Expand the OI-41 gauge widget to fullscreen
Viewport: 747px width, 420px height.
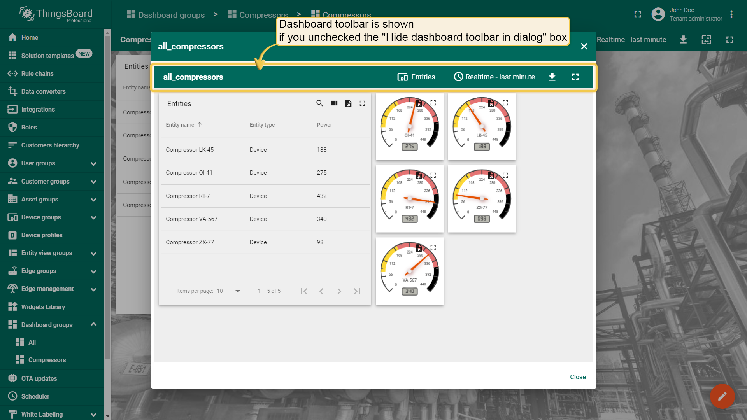(x=433, y=103)
